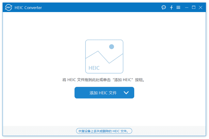Click the sun circle in the placeholder picture
The image size is (209, 139).
(111, 47)
